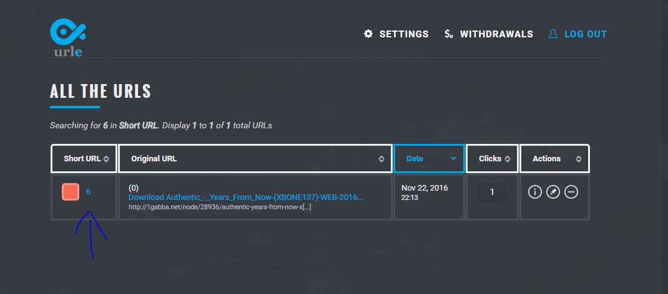Click the Log Out user icon

[553, 34]
